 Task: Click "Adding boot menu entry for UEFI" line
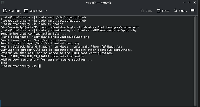click(x=46, y=59)
